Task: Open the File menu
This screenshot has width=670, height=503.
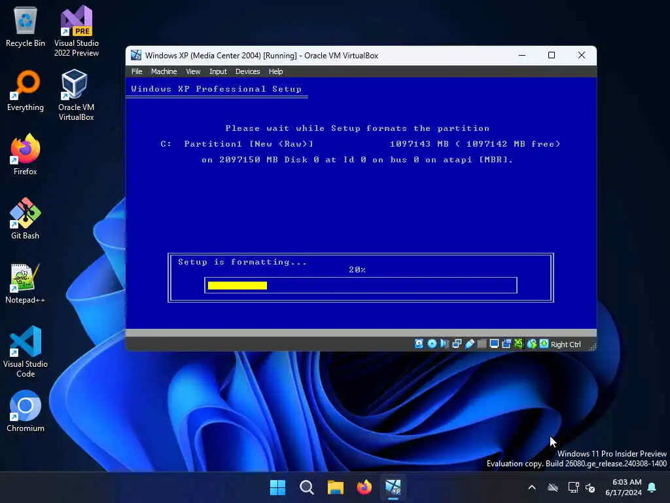Action: click(137, 71)
